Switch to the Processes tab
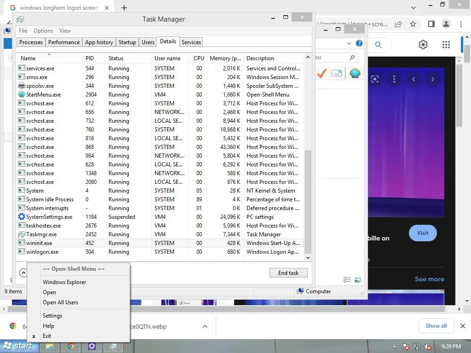Image resolution: width=471 pixels, height=353 pixels. [31, 42]
